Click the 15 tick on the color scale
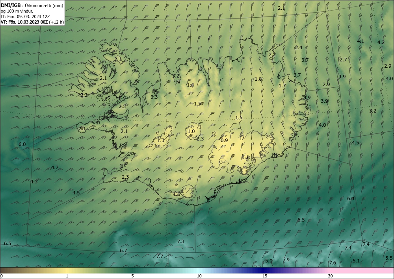This screenshot has height=279, width=394. tap(265, 276)
